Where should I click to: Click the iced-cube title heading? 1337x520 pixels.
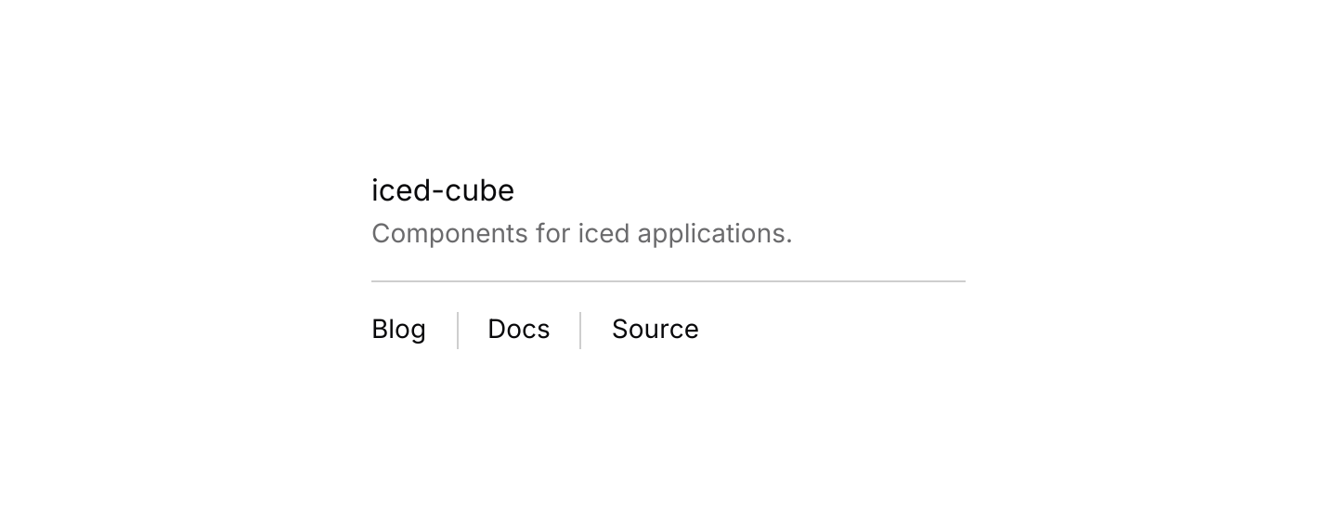coord(443,190)
